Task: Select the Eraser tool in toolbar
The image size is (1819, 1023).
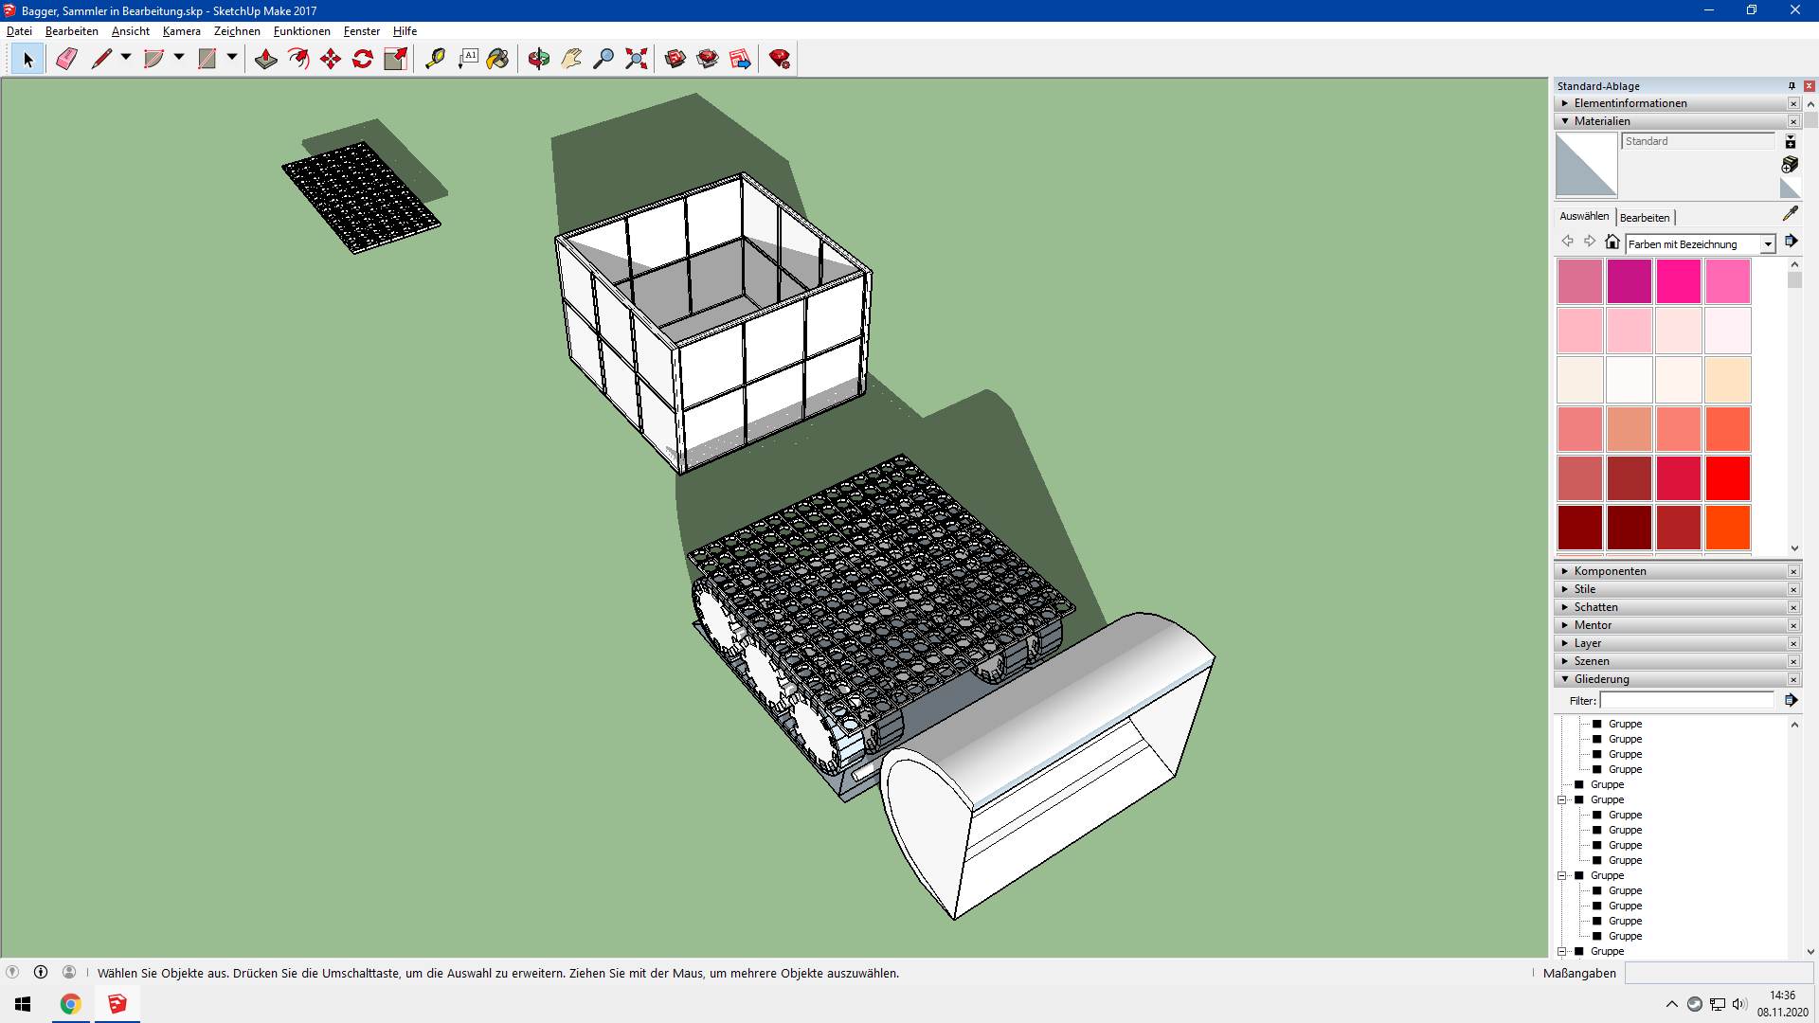Action: tap(66, 60)
